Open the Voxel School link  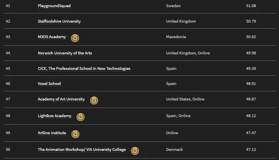pyautogui.click(x=49, y=84)
